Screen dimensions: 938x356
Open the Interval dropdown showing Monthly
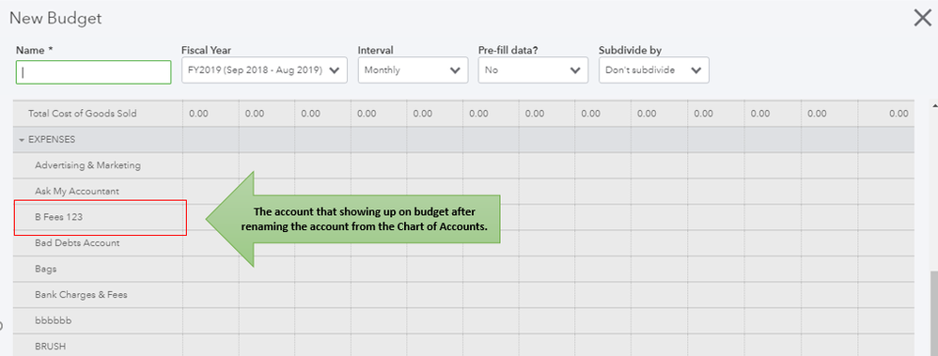point(413,70)
